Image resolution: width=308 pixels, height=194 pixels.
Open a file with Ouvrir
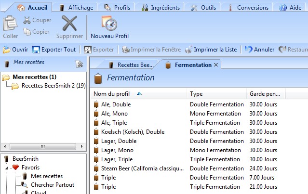[15, 50]
